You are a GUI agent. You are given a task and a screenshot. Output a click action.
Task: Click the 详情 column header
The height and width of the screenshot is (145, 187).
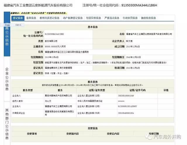pyautogui.click(x=166, y=90)
